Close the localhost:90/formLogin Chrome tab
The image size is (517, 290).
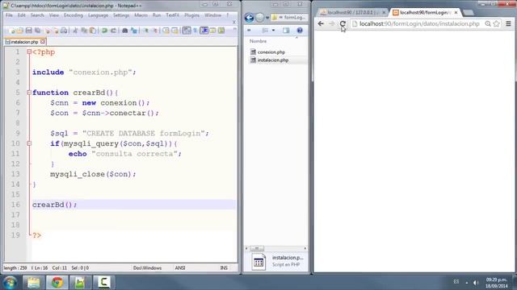point(456,13)
